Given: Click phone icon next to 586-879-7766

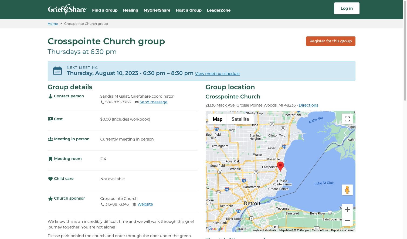Looking at the screenshot, I should tap(102, 102).
